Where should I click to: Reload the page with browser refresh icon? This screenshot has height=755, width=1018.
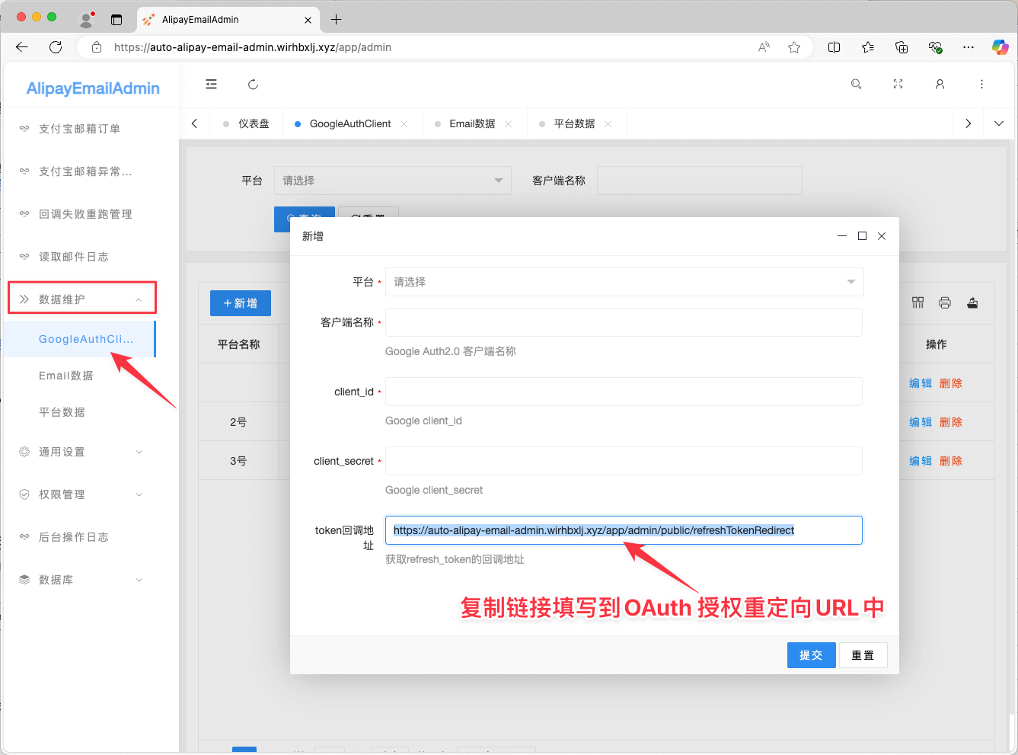coord(56,47)
